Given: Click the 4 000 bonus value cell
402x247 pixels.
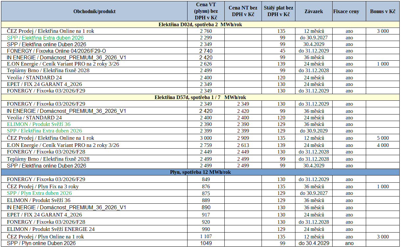Looking at the screenshot, I should coord(383,145).
